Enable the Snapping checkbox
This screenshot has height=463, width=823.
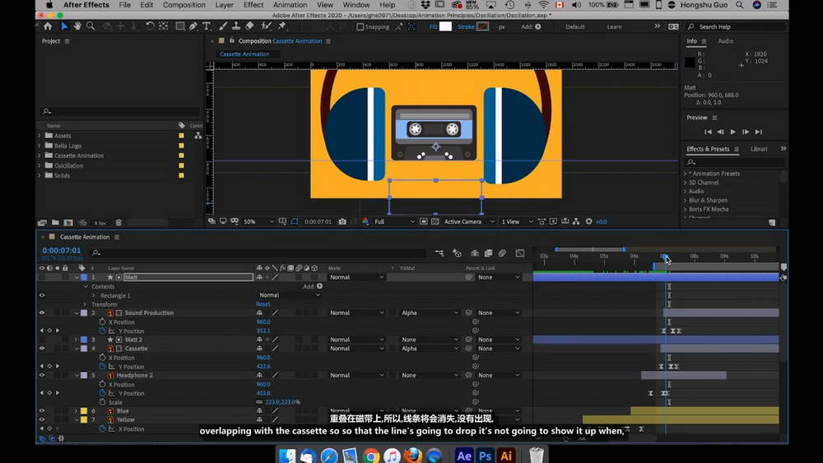(x=360, y=27)
